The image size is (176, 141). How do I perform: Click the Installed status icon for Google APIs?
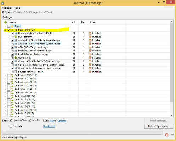click(x=90, y=58)
